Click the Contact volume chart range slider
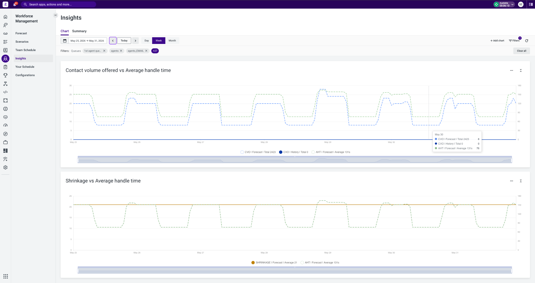The image size is (535, 283). click(x=295, y=160)
